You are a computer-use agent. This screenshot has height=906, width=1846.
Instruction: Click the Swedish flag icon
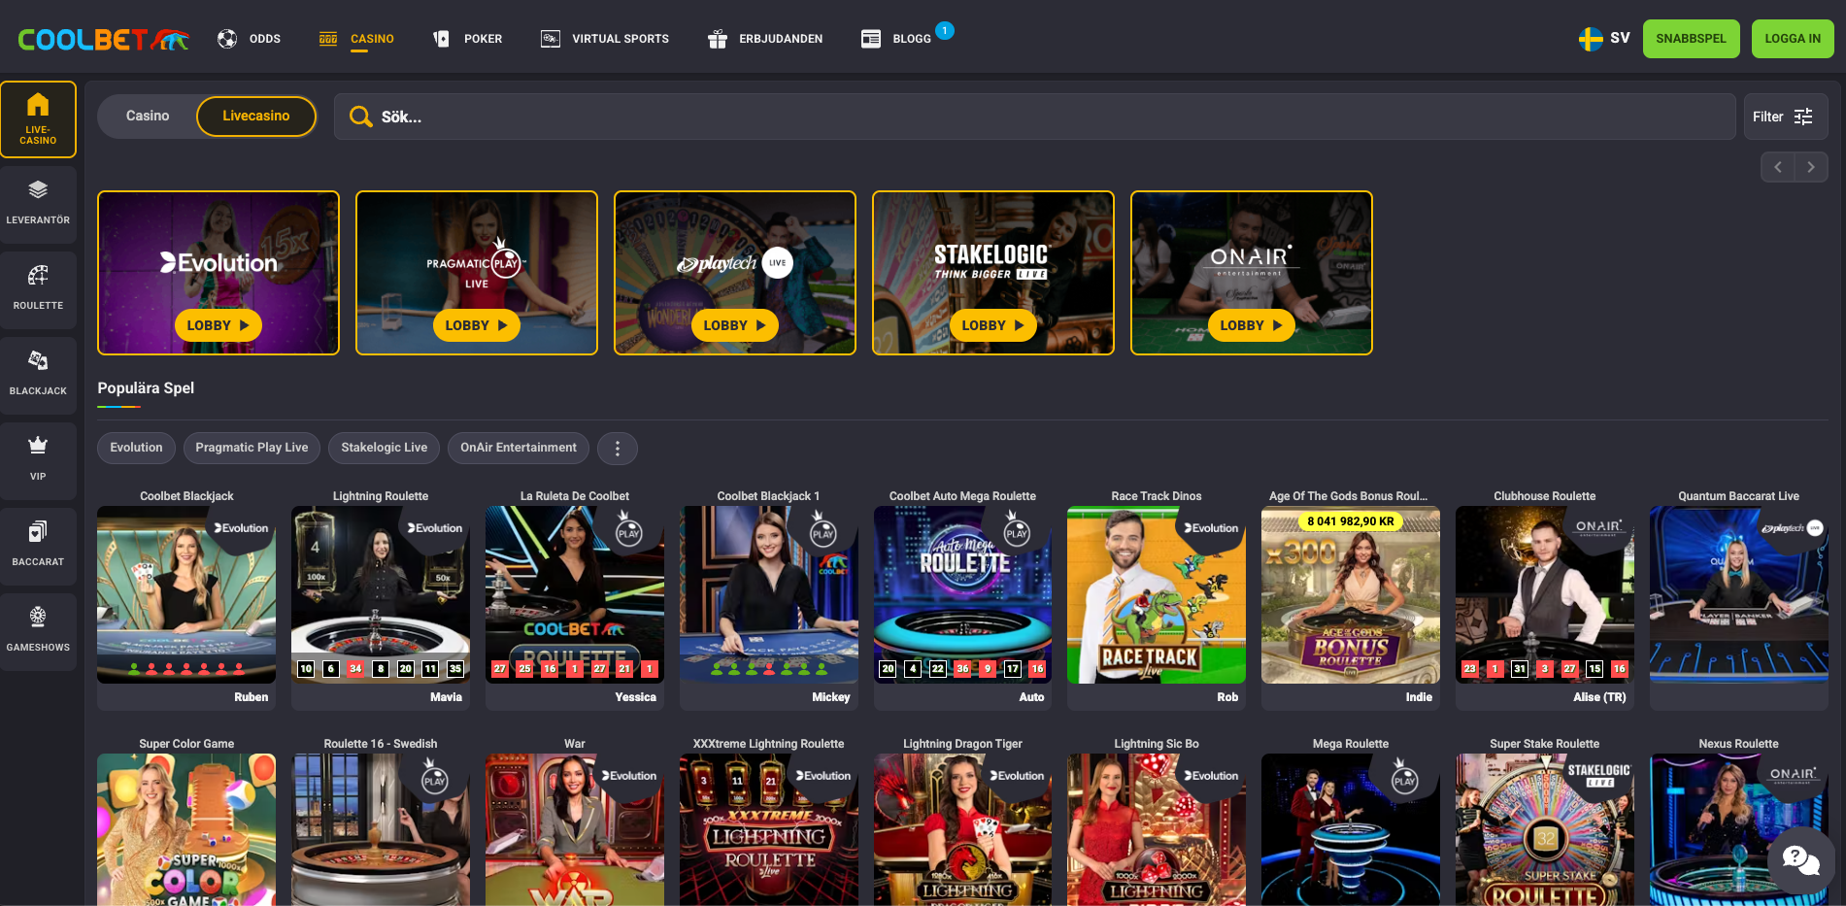(x=1591, y=39)
